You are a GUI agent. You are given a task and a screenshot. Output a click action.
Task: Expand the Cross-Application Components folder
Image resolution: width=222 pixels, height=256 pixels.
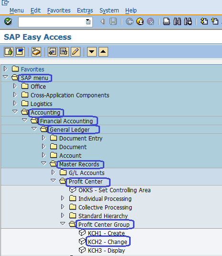point(15,95)
